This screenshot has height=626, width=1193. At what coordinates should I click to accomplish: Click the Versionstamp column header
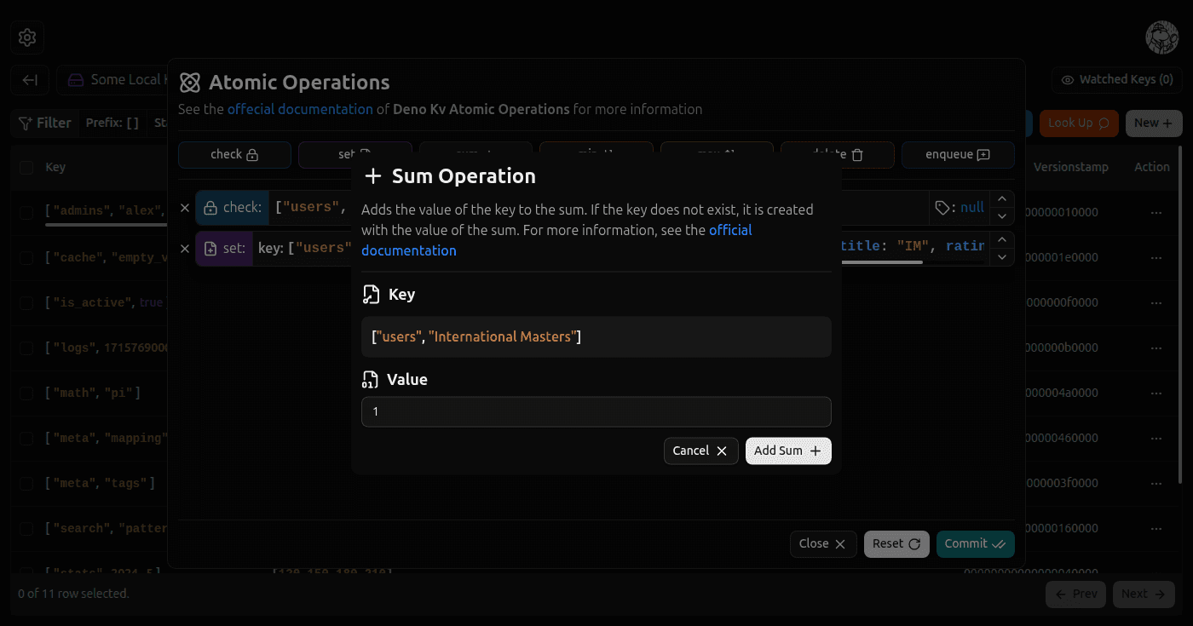[x=1070, y=167]
